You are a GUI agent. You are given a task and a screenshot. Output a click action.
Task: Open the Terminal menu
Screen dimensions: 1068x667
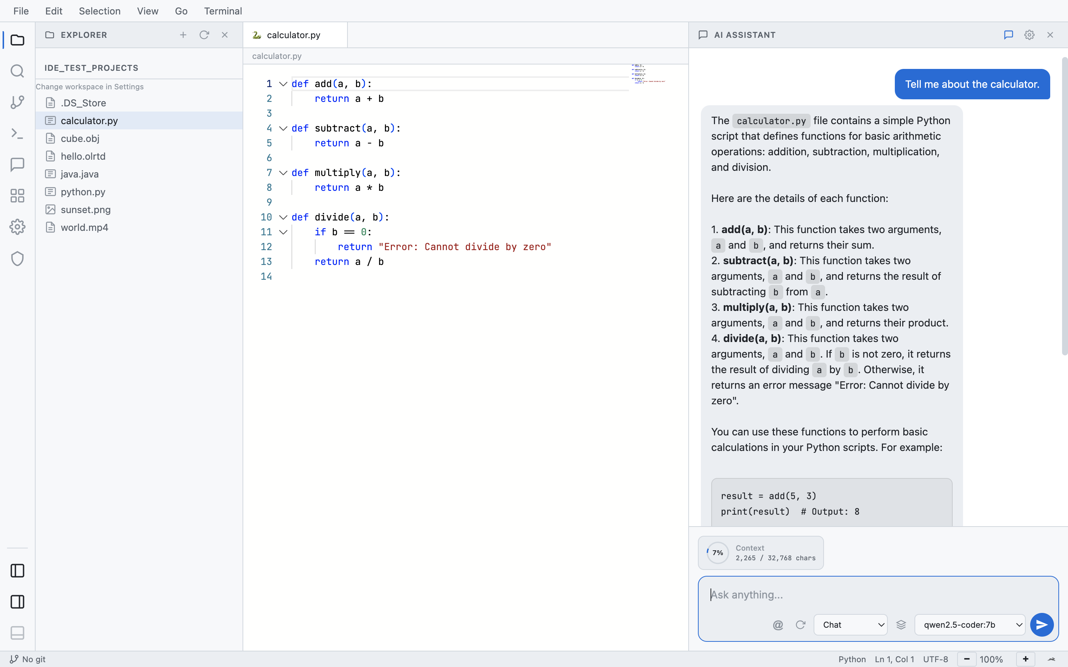click(223, 11)
